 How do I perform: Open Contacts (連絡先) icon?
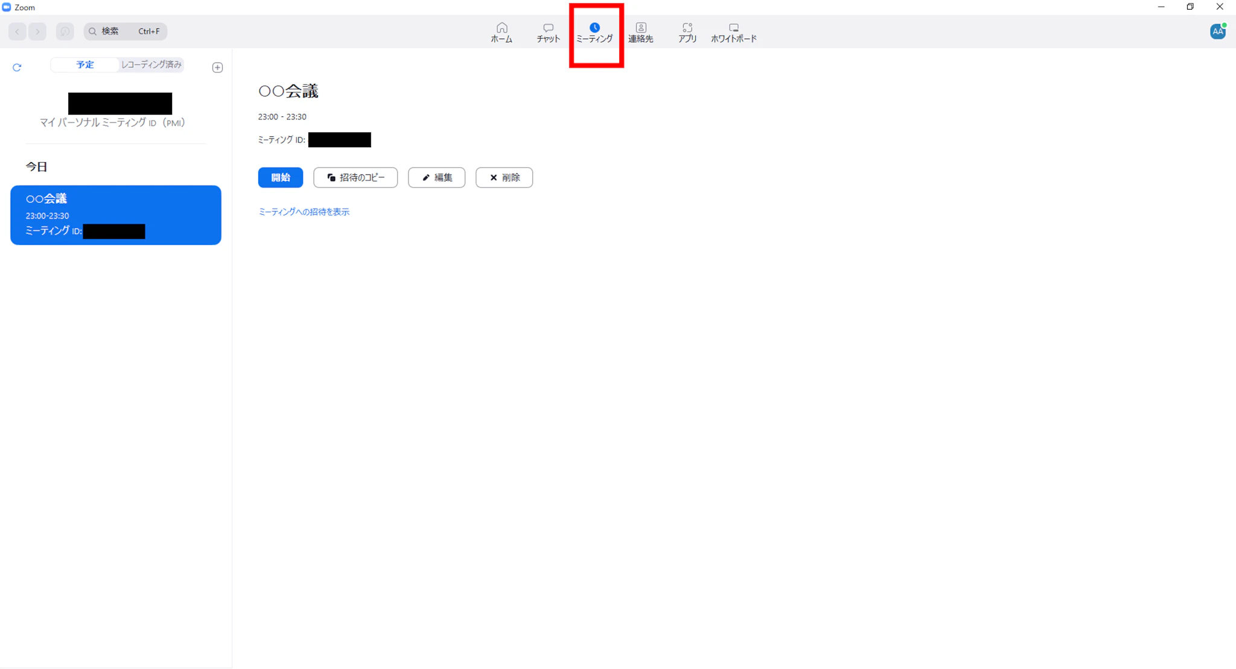[x=641, y=28]
